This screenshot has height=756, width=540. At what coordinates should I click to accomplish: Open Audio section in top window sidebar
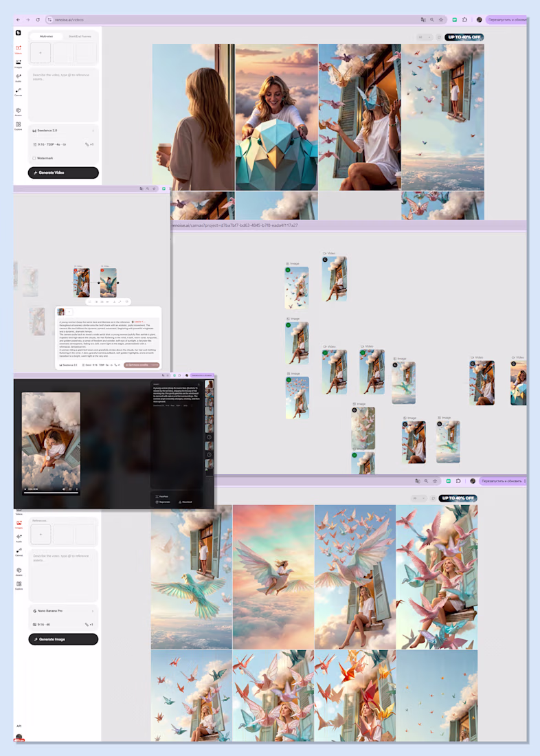coord(19,77)
